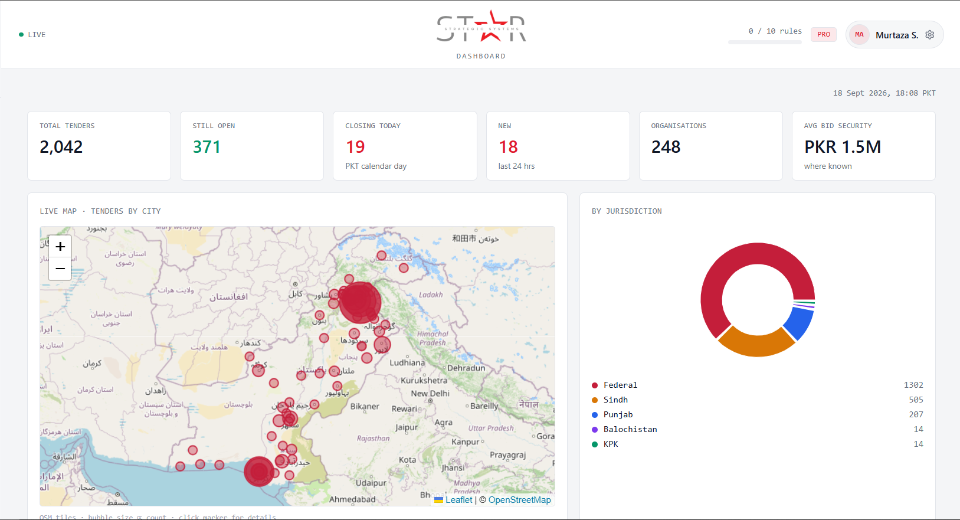The height and width of the screenshot is (520, 960).
Task: Zoom in on the tenders map
Action: 60,247
